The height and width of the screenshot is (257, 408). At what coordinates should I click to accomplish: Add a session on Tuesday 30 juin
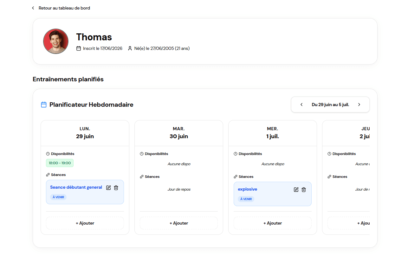tap(179, 223)
